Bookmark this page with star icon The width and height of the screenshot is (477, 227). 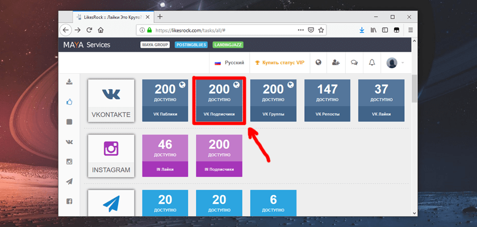321,30
